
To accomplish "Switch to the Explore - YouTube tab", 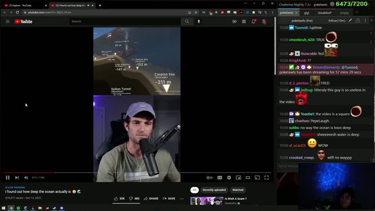I will (25, 5).
